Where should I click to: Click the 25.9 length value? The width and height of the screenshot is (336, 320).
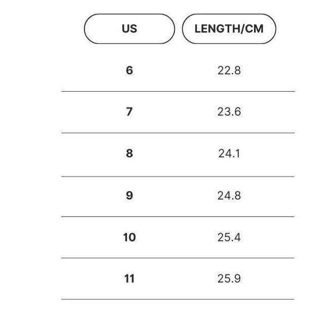point(229,278)
